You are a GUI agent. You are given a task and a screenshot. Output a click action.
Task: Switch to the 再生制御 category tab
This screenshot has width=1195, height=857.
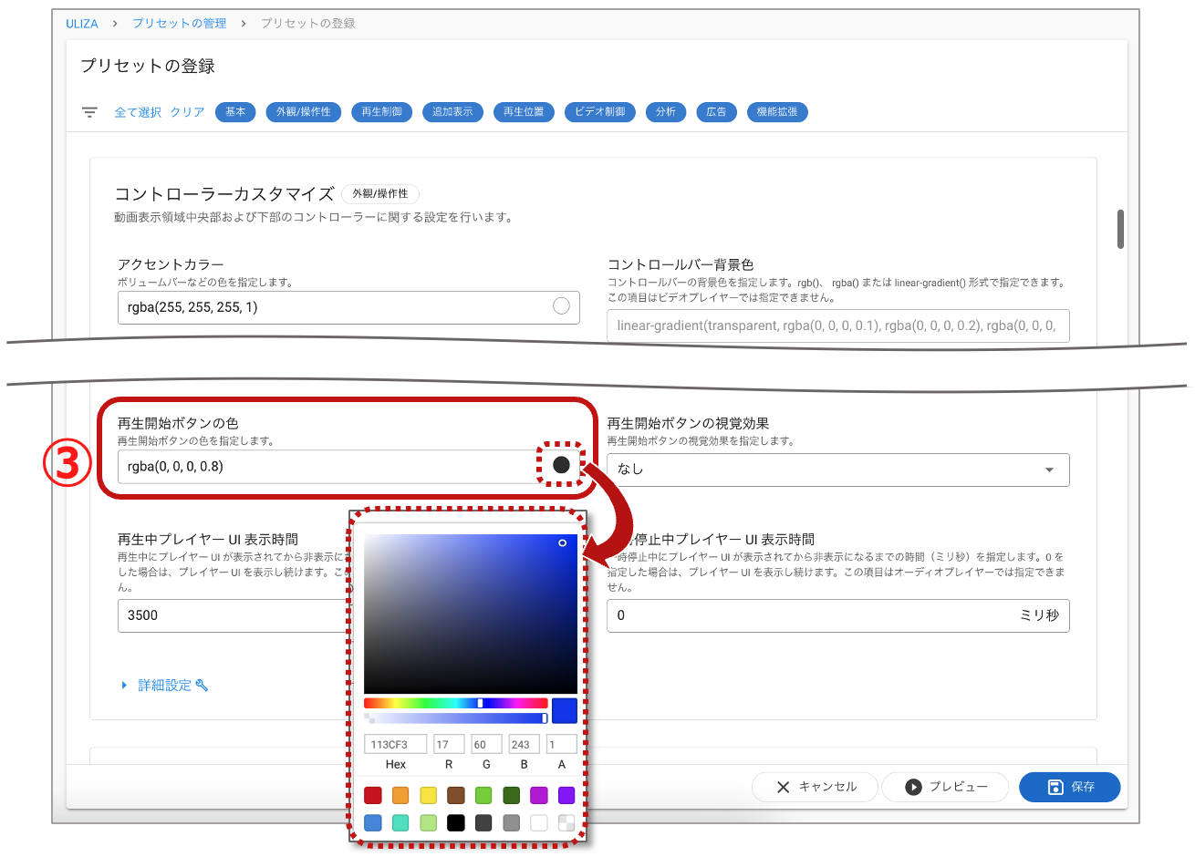pos(381,111)
